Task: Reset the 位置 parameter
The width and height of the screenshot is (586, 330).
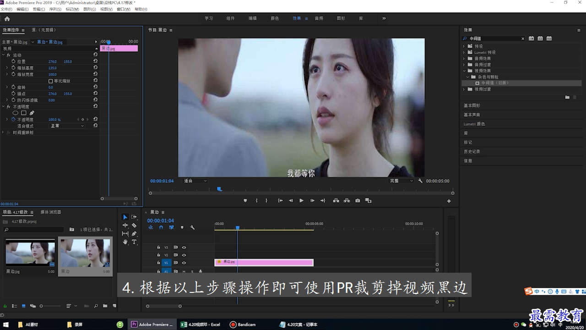Action: pyautogui.click(x=95, y=61)
